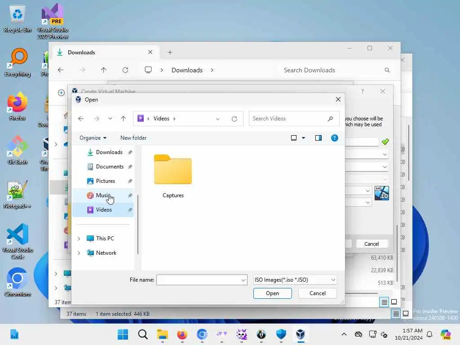Select Music in the navigation pane
The image size is (460, 345).
point(102,195)
